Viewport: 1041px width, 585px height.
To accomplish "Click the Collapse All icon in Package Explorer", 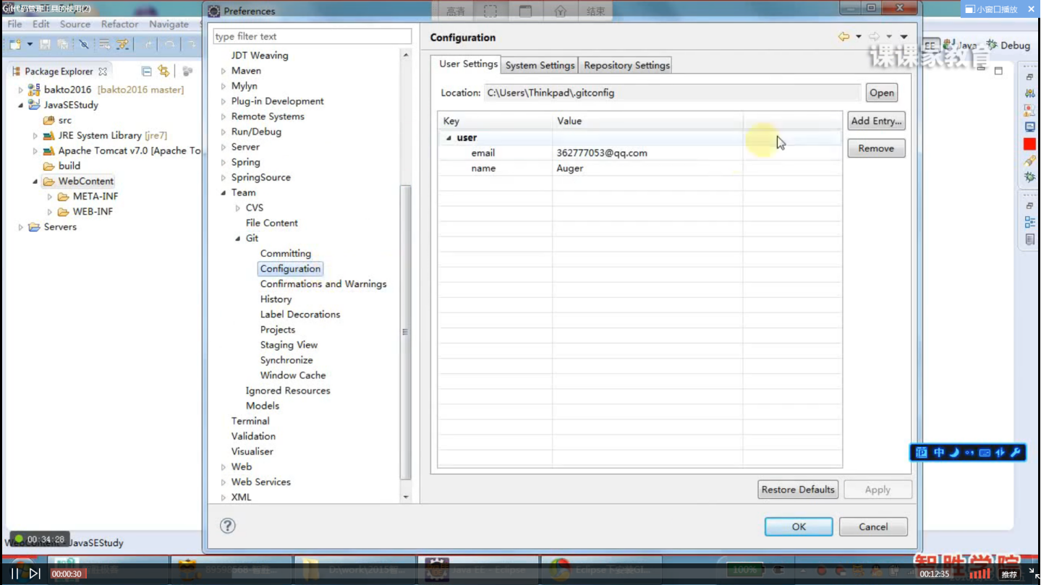I will point(147,72).
